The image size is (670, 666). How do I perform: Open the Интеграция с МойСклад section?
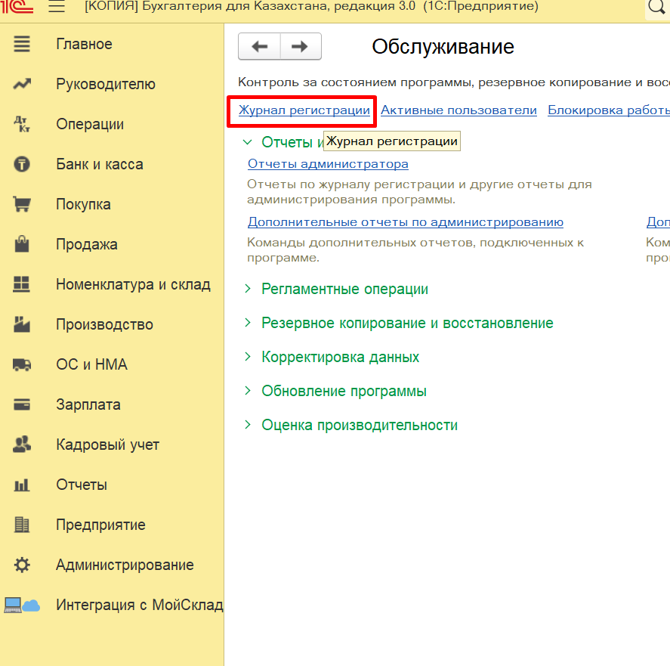click(x=140, y=605)
